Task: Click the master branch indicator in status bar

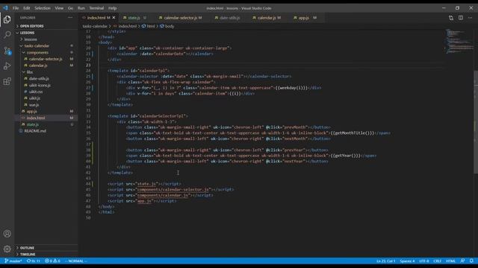Action: pos(13,261)
